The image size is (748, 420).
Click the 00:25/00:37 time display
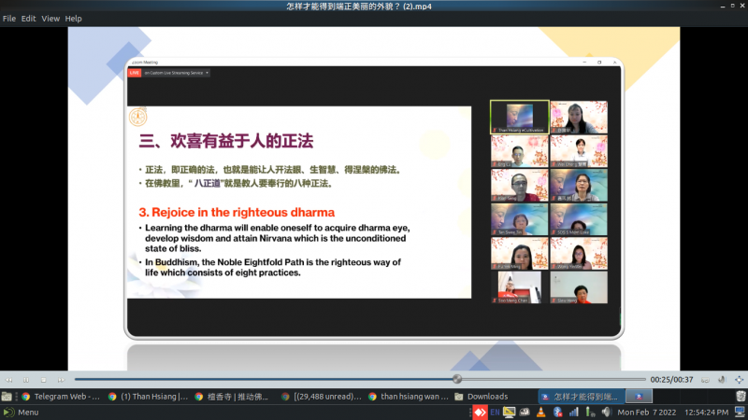672,379
